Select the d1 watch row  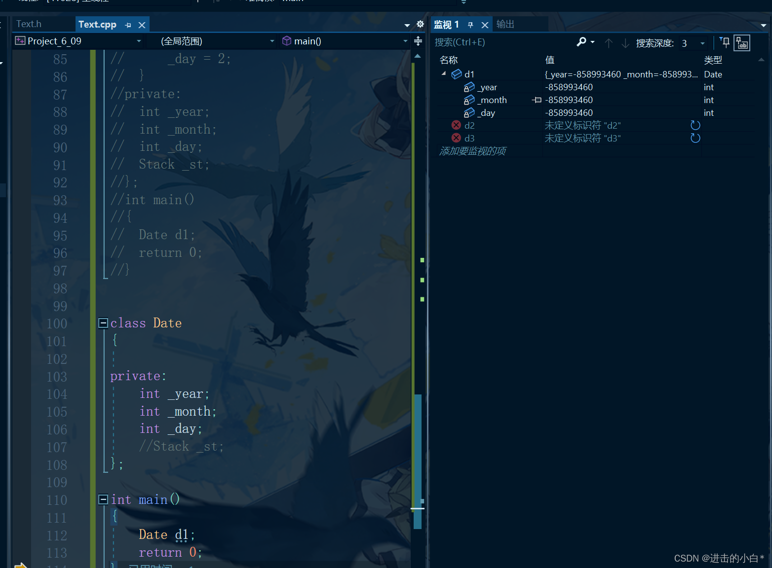click(x=596, y=74)
